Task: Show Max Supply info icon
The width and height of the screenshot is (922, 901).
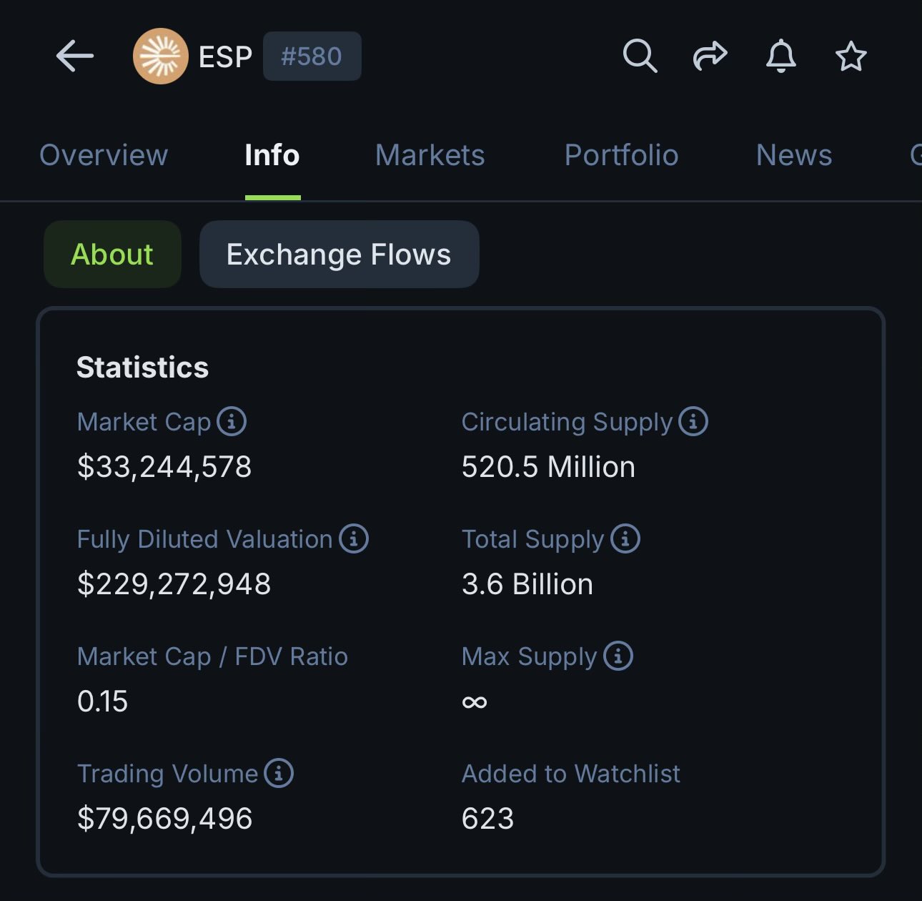Action: [x=618, y=656]
